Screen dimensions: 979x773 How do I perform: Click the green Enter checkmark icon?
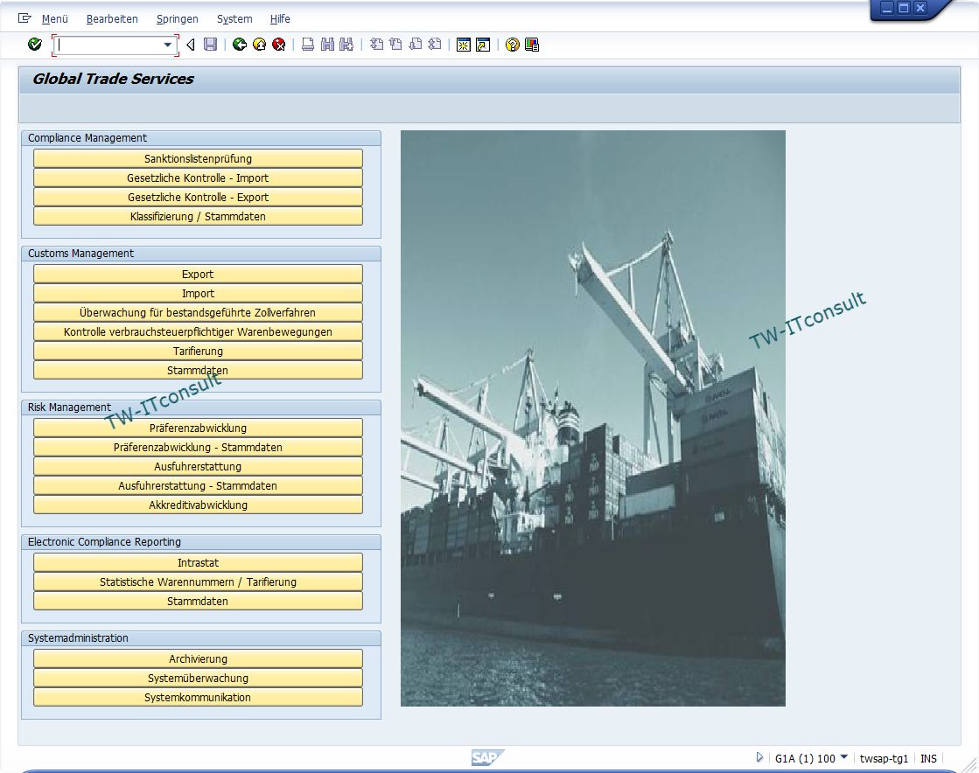35,45
